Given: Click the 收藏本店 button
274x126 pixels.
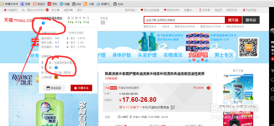Looking at the screenshot, I should click(81, 88).
